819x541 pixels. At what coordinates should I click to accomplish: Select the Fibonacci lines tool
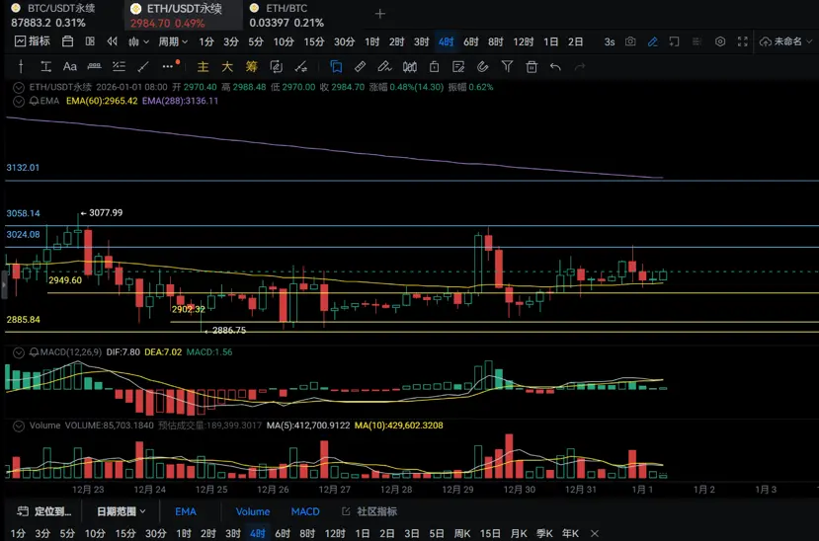pos(119,66)
